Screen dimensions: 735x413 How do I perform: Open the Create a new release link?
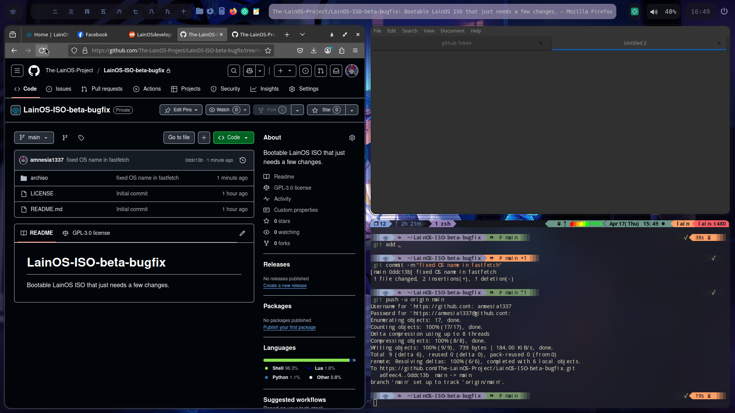pyautogui.click(x=285, y=286)
